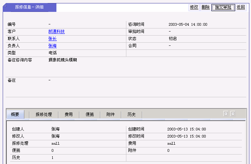251x164 pixels.
Task: Click the tab scroll left arrow icon
Action: (x=226, y=114)
